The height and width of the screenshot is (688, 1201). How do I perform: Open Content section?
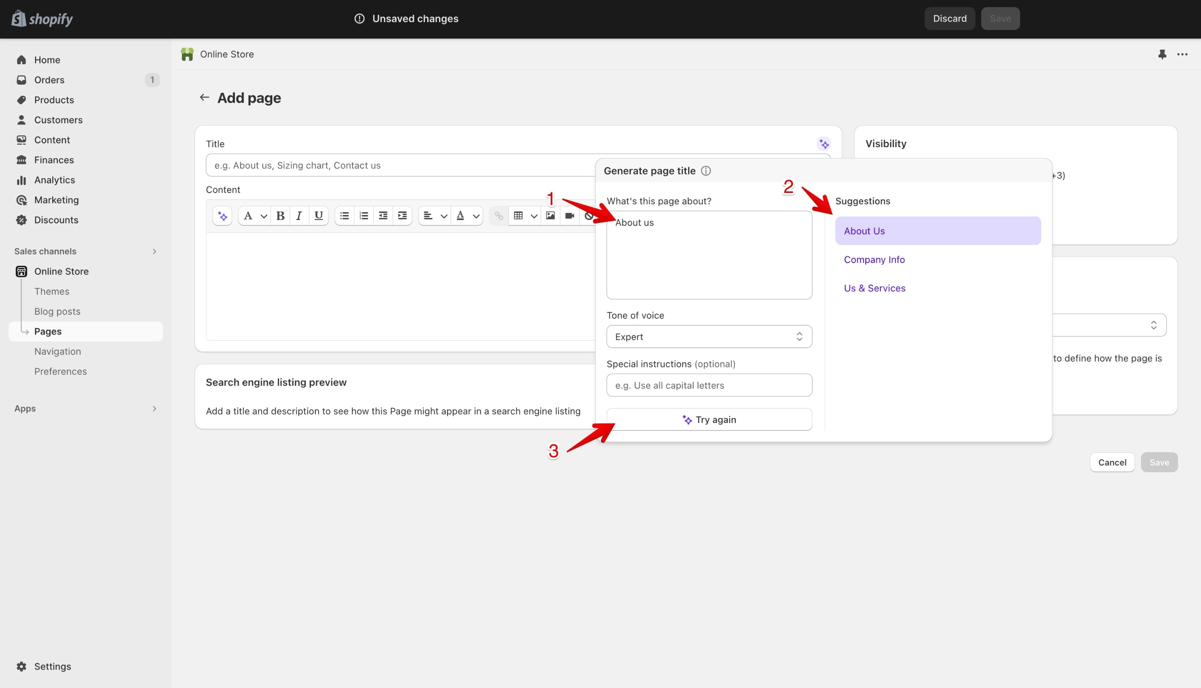coord(52,140)
